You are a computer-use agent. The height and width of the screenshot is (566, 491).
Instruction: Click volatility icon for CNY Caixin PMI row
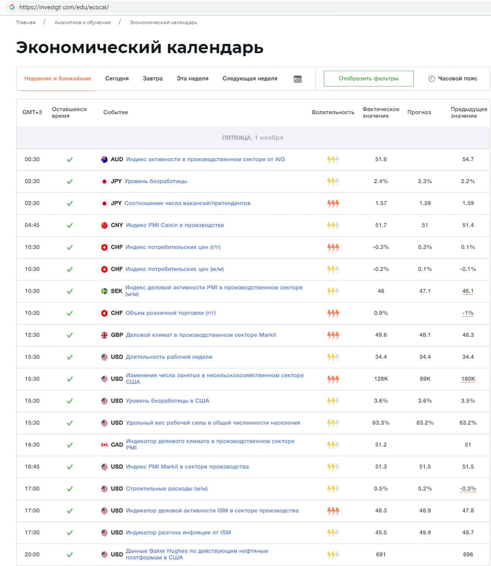coord(333,225)
